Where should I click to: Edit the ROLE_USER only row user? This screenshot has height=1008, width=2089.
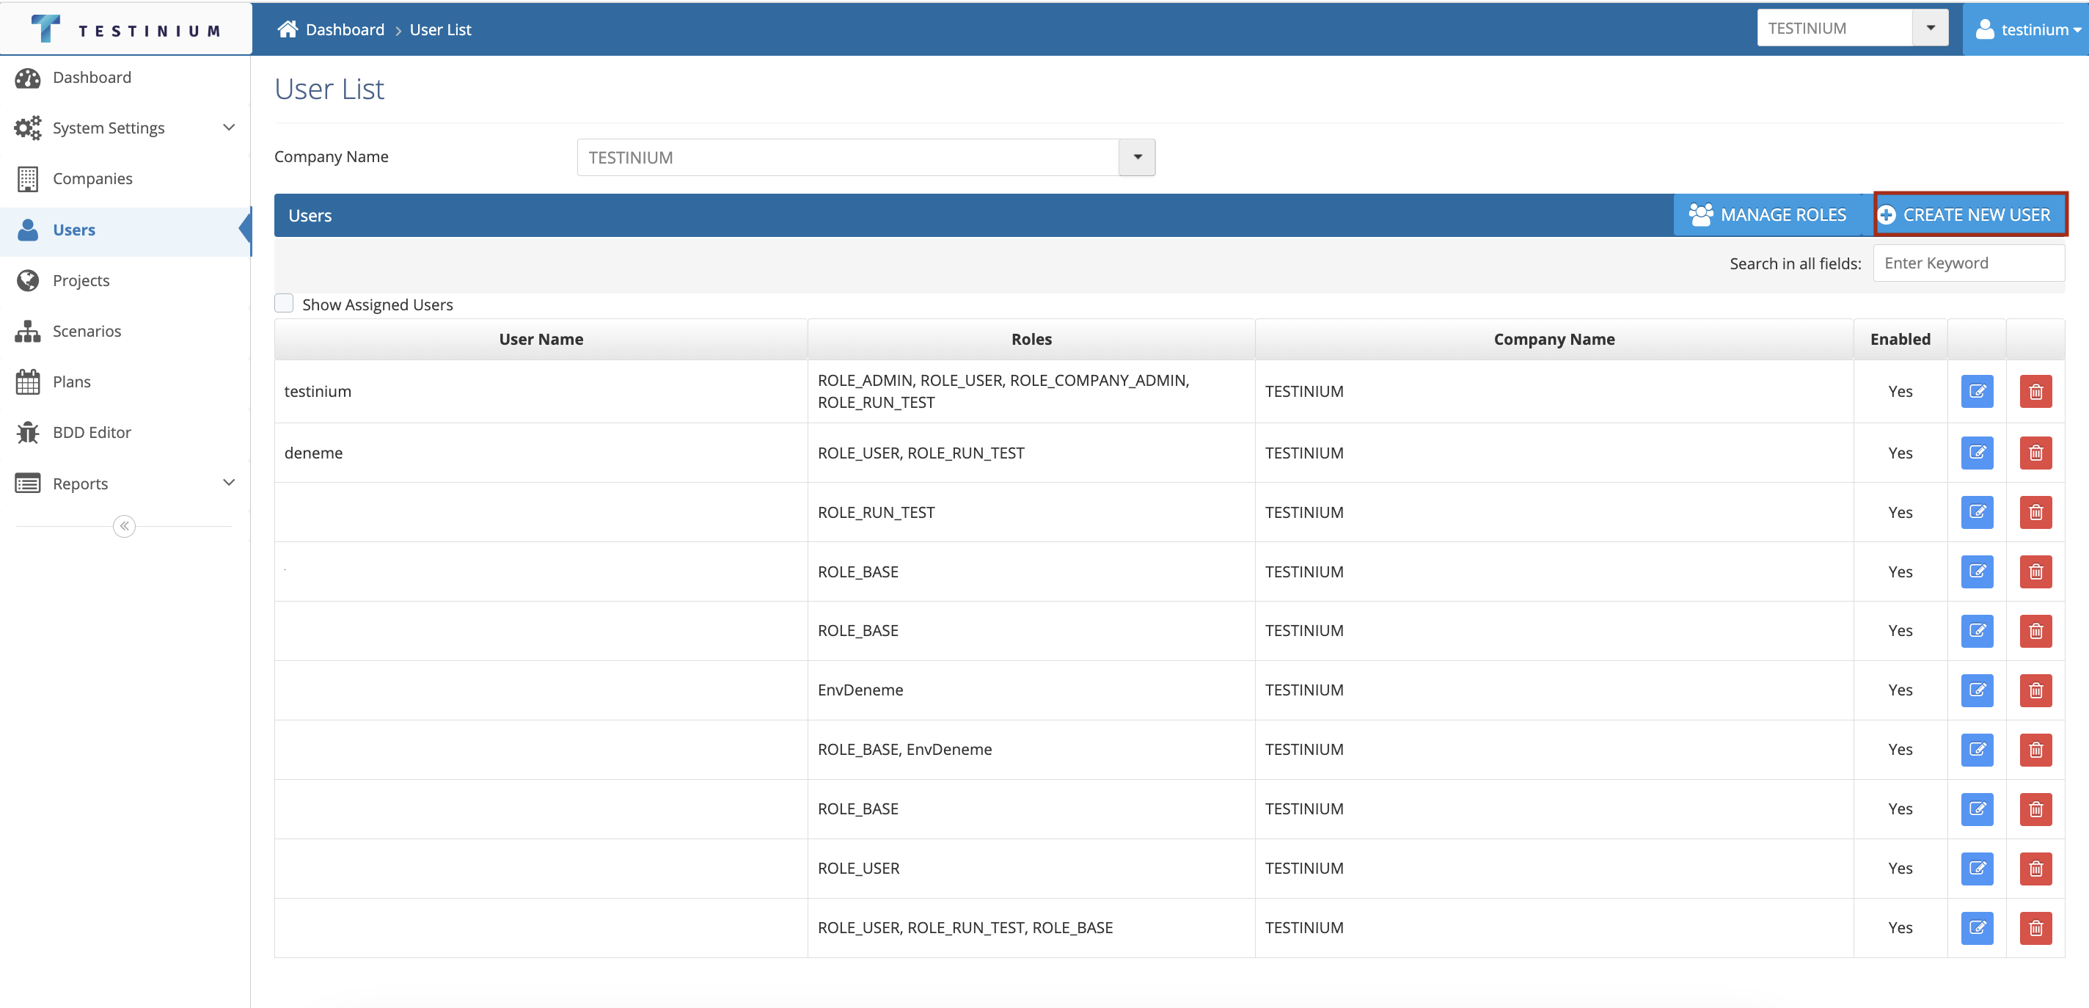[x=1976, y=869]
